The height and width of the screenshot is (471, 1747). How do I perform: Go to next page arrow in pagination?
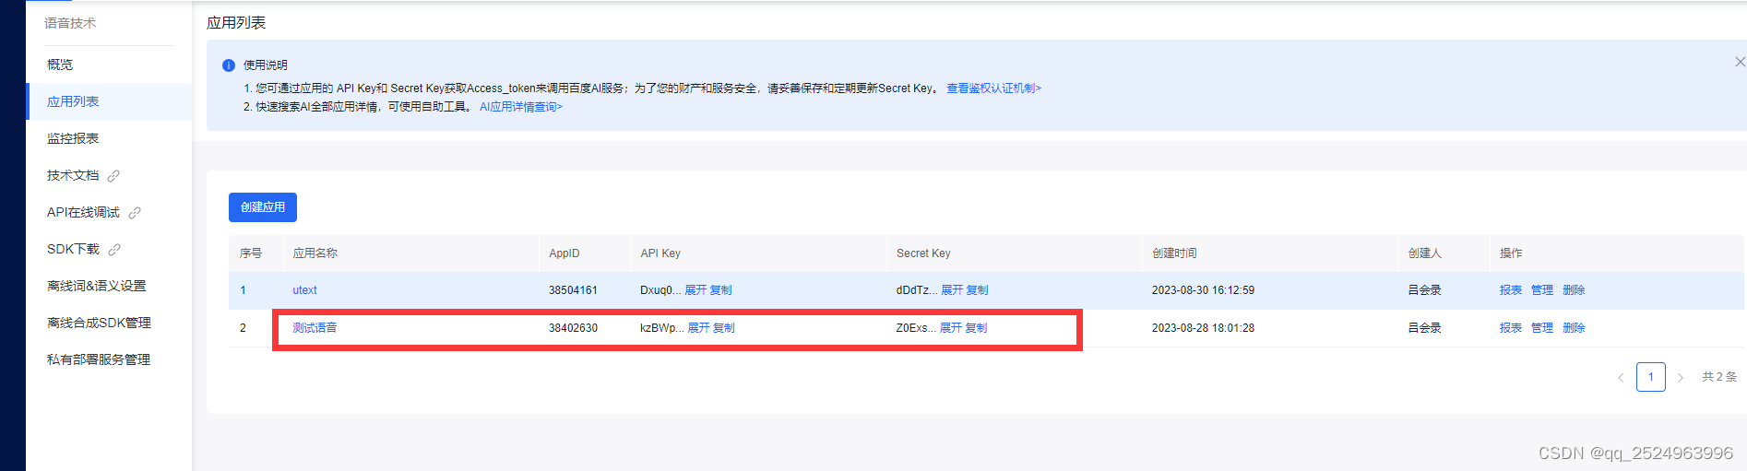tap(1681, 377)
